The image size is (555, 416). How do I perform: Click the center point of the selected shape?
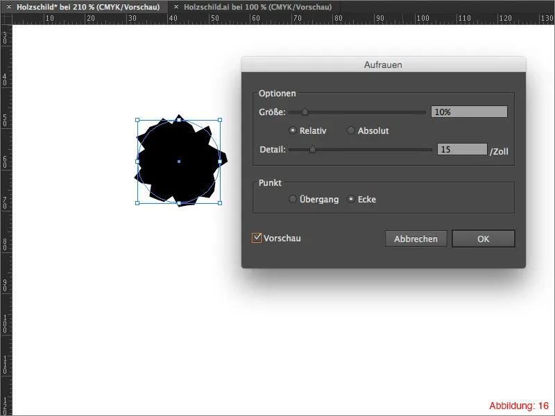[179, 162]
